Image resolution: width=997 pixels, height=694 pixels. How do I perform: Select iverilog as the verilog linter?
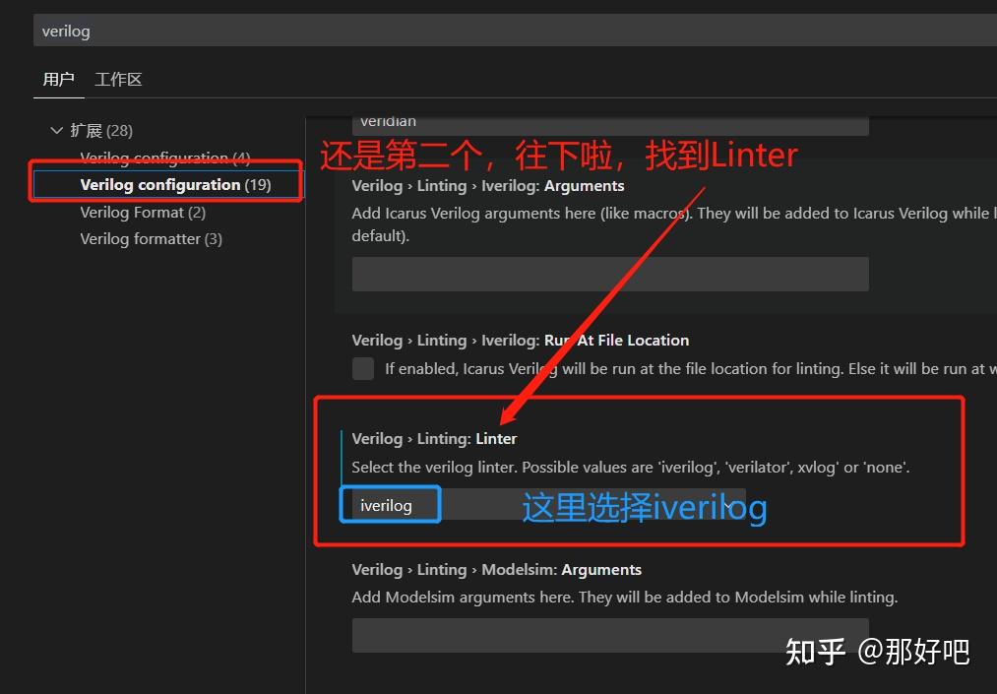pyautogui.click(x=390, y=504)
